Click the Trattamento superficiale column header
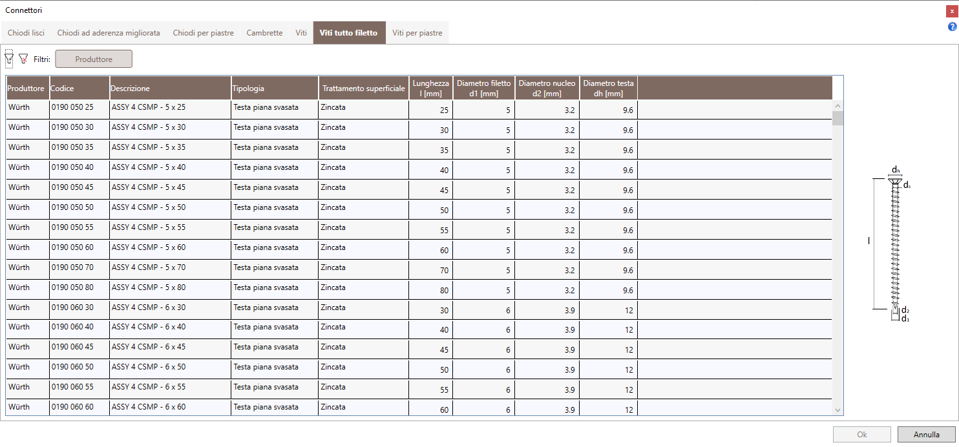This screenshot has height=447, width=959. 364,88
